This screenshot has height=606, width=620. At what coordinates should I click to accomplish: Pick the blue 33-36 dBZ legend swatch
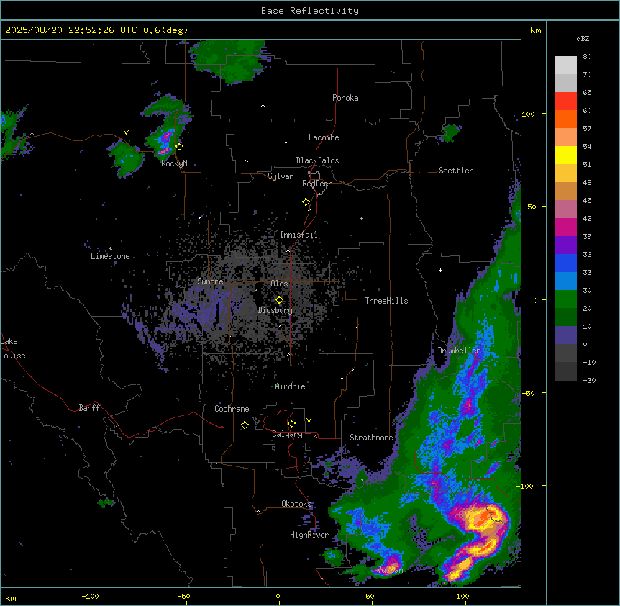[565, 263]
